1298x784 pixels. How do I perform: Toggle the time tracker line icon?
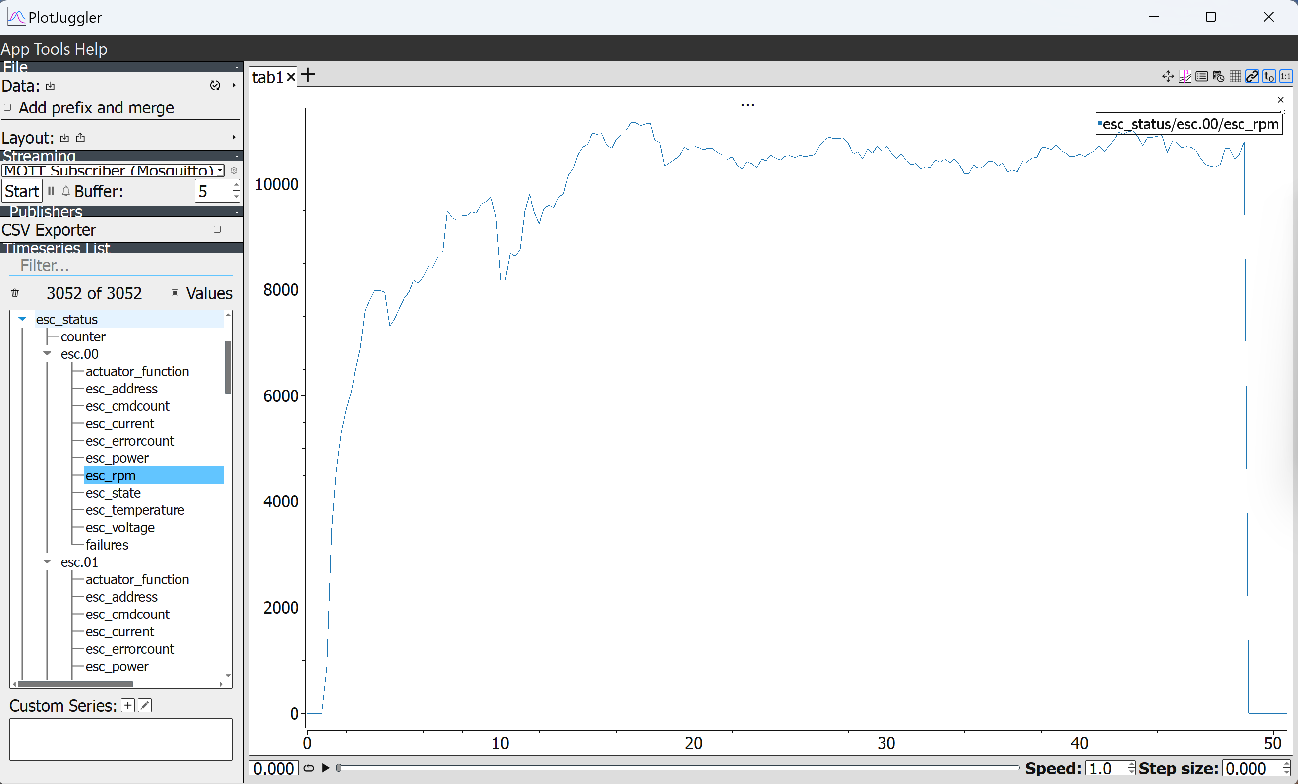point(1185,77)
